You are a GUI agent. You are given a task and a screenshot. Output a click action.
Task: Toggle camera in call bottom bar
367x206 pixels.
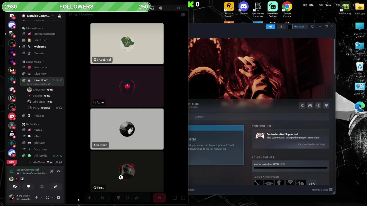click(102, 198)
